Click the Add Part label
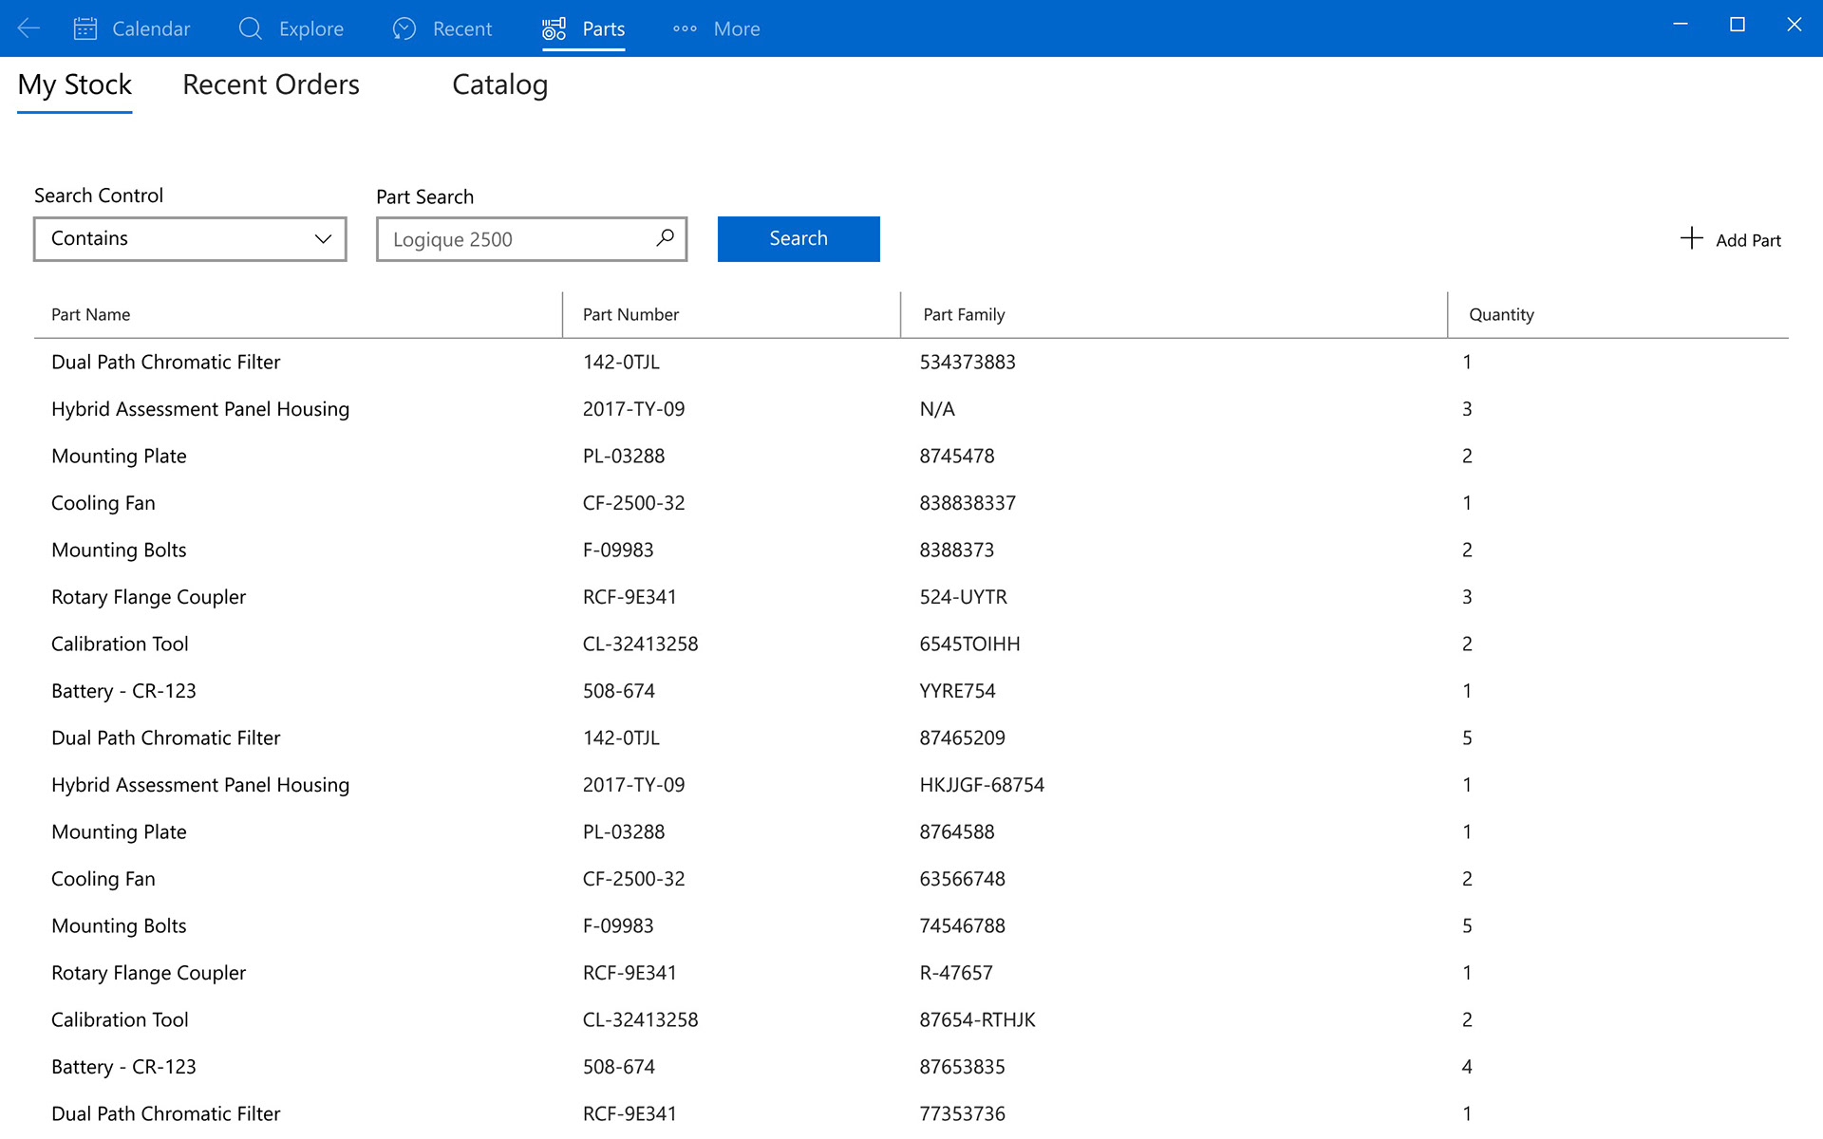This screenshot has height=1139, width=1823. coord(1748,240)
